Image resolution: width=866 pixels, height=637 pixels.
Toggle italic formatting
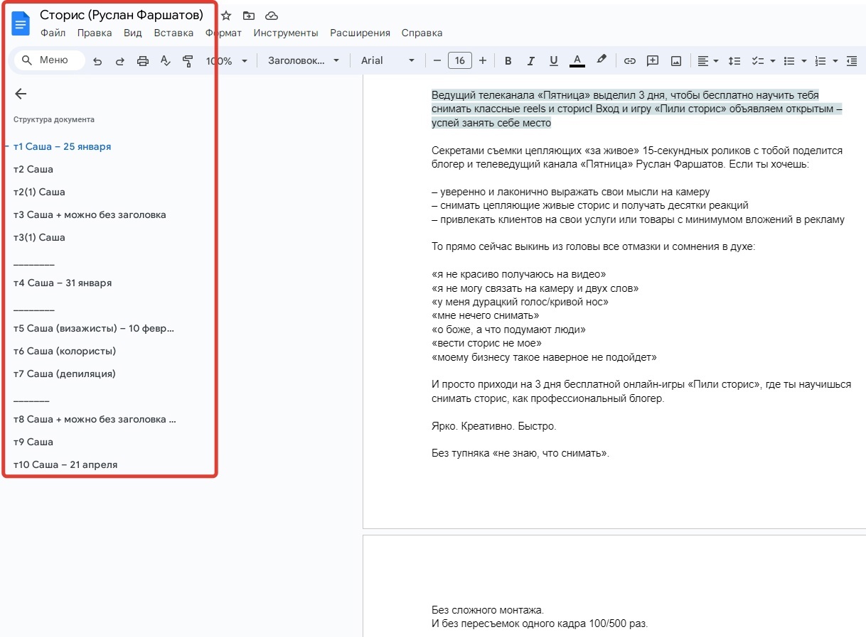pyautogui.click(x=530, y=61)
